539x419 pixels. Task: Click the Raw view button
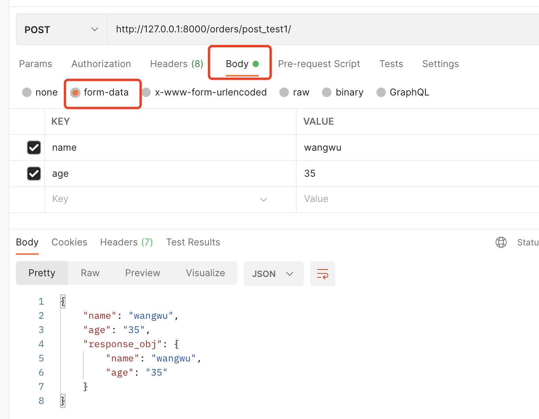coord(90,273)
